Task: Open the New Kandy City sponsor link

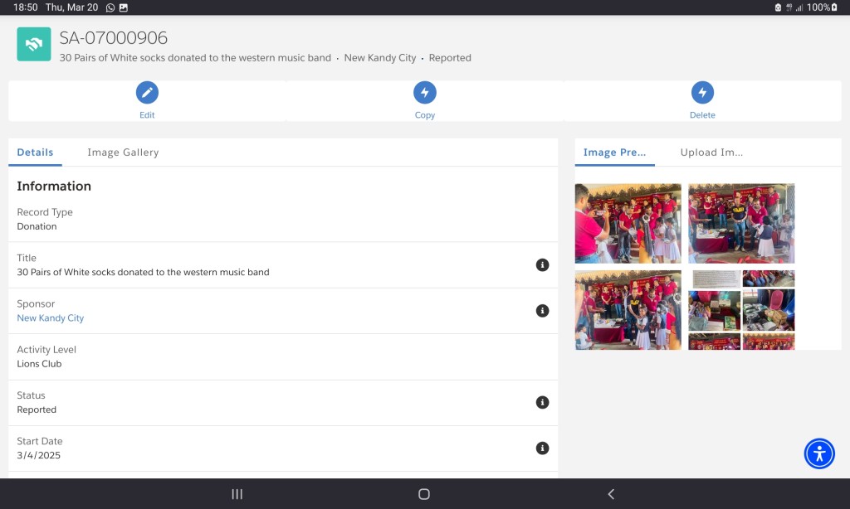Action: (51, 318)
